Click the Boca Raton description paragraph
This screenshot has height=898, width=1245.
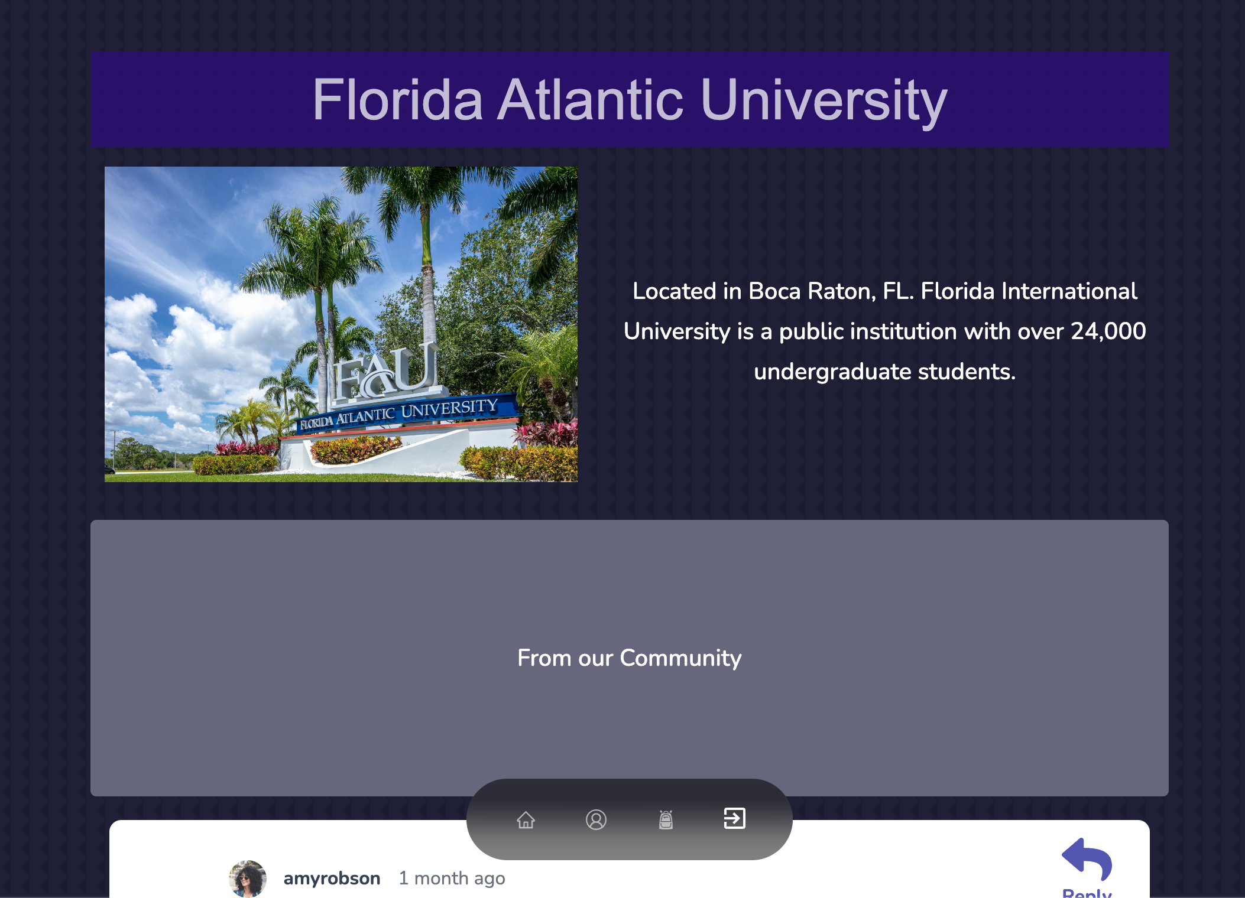[885, 331]
